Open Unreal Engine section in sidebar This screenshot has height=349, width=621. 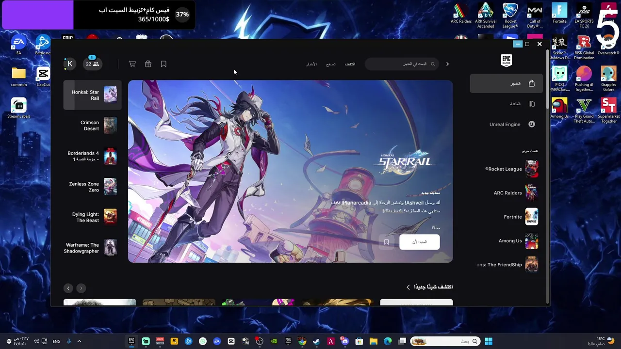pyautogui.click(x=506, y=124)
